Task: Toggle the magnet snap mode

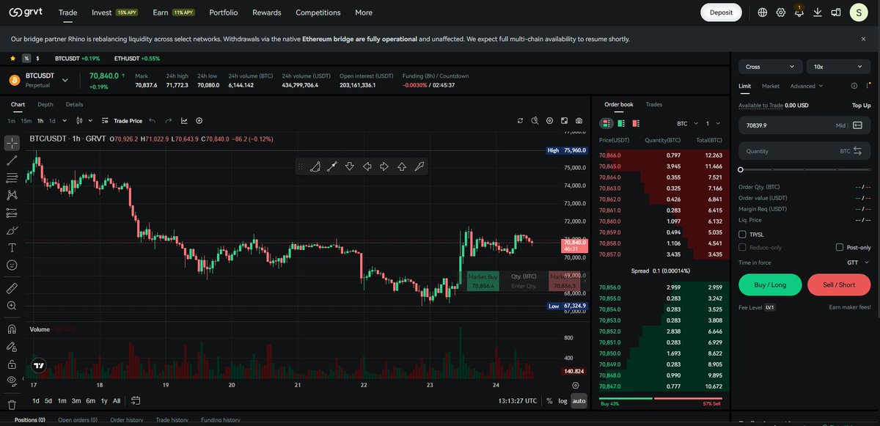Action: (12, 329)
